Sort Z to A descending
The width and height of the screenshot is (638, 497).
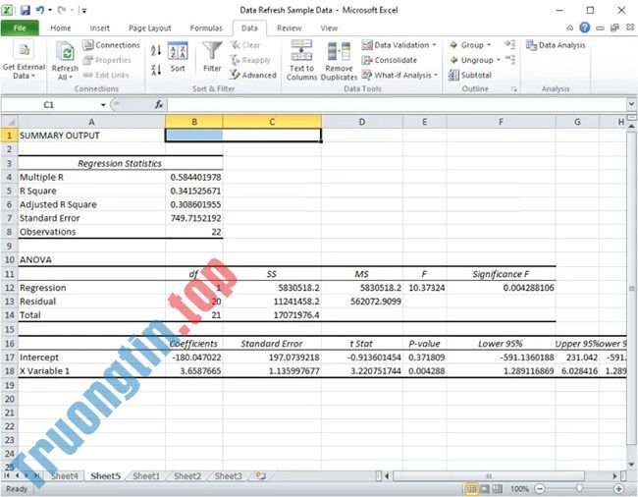[x=156, y=70]
